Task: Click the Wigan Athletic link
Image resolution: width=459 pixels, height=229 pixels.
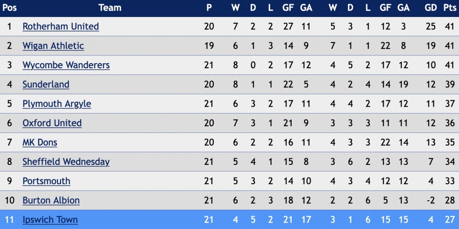Action: click(x=53, y=46)
